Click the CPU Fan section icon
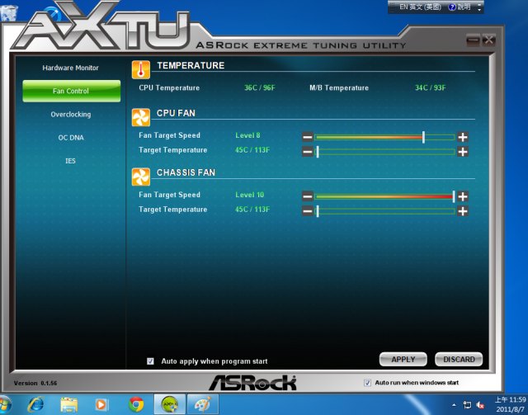 click(x=141, y=117)
